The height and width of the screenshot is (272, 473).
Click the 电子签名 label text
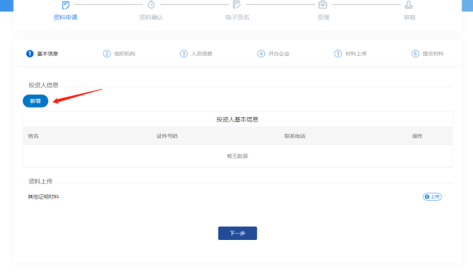pyautogui.click(x=237, y=17)
